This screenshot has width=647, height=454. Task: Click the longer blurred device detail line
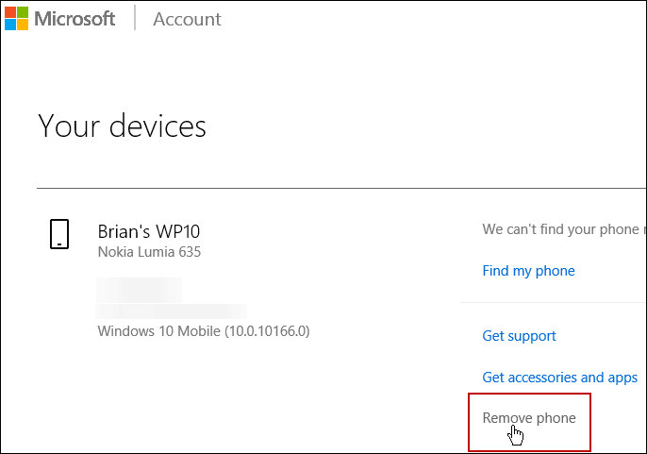tap(172, 311)
